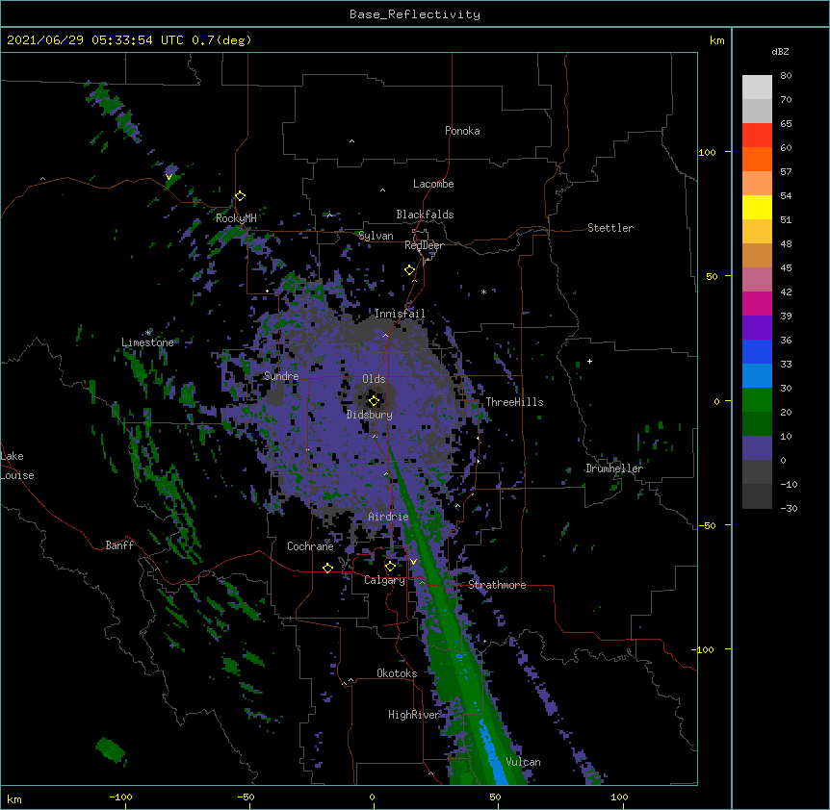Viewport: 830px width, 810px height.
Task: Click the 36 dBZ blue legend swatch
Action: (x=757, y=351)
